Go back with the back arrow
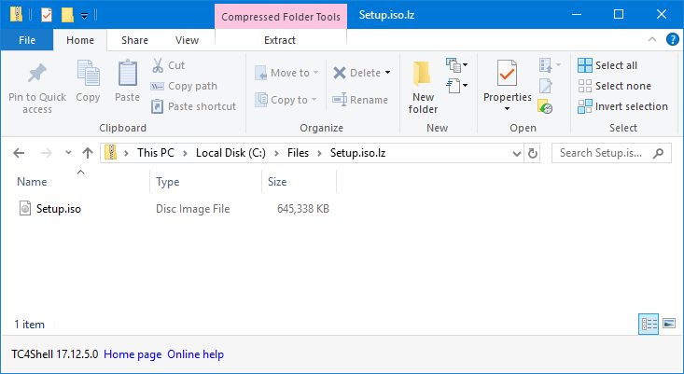Image resolution: width=684 pixels, height=374 pixels. (19, 153)
